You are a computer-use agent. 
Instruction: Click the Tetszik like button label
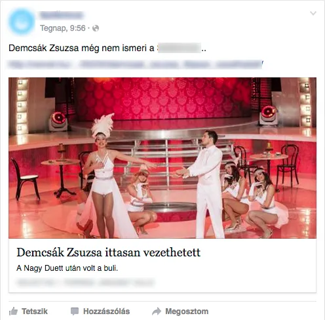point(35,311)
